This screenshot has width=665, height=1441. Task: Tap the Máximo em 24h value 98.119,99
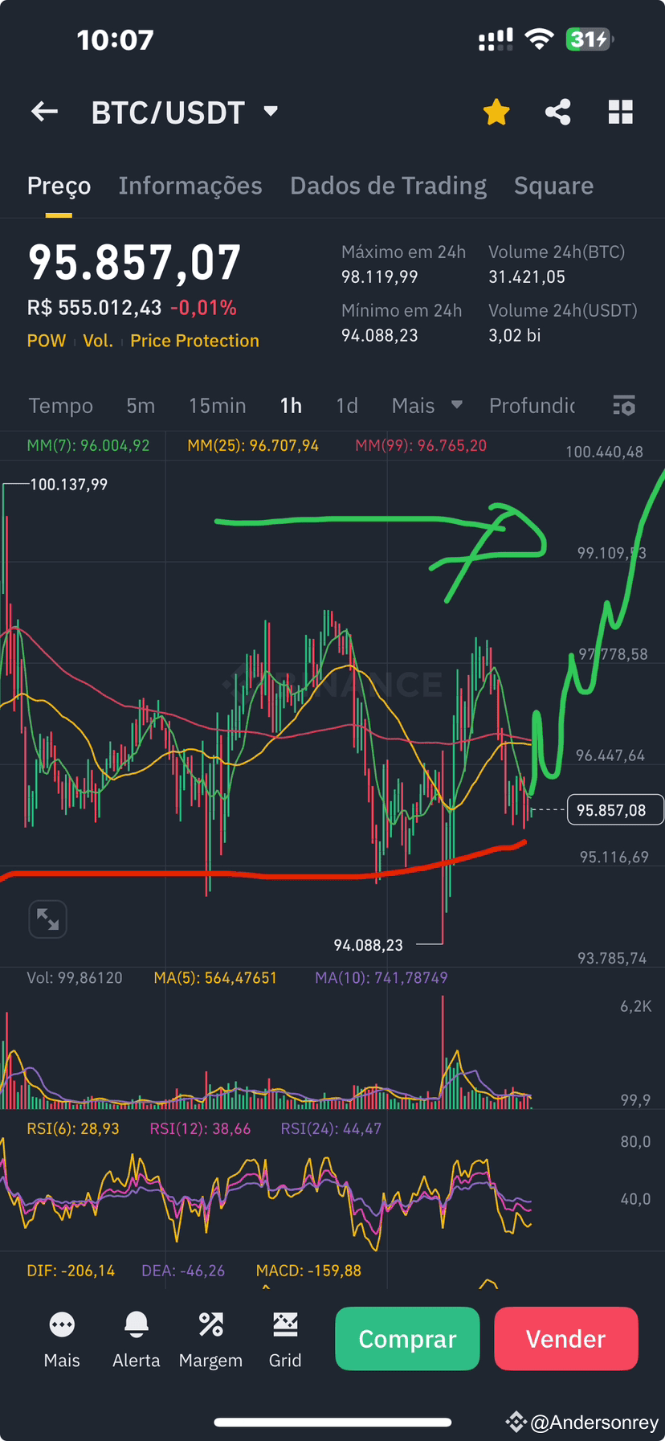point(380,277)
